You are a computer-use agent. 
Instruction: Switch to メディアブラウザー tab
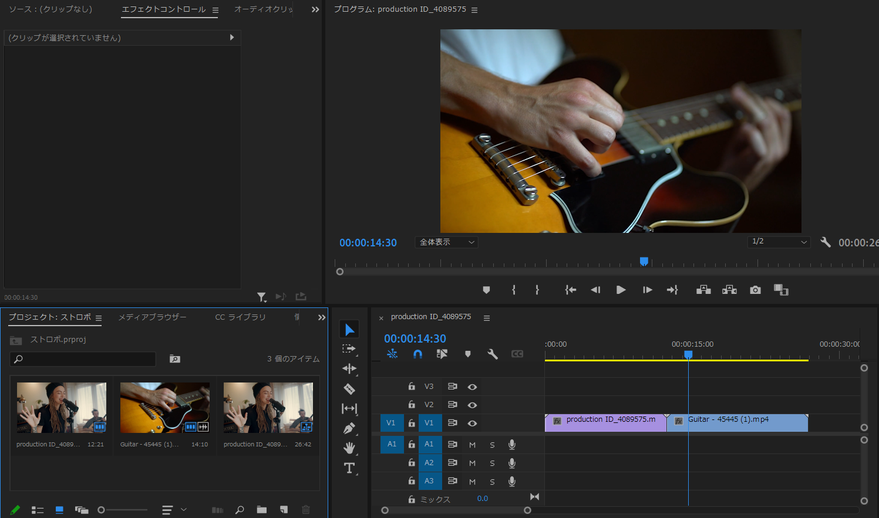point(153,317)
